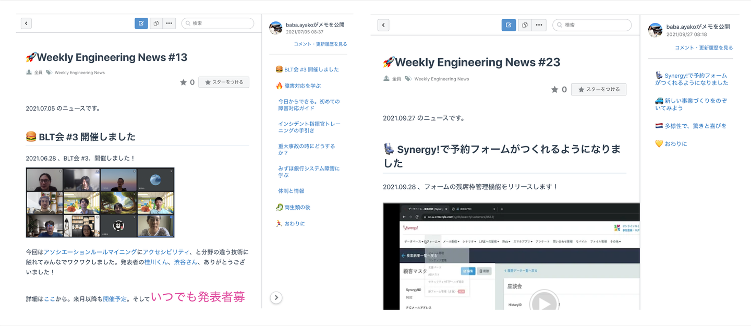Play the Synergy! form demo video
Screen dimensions: 751x326
[x=544, y=304]
